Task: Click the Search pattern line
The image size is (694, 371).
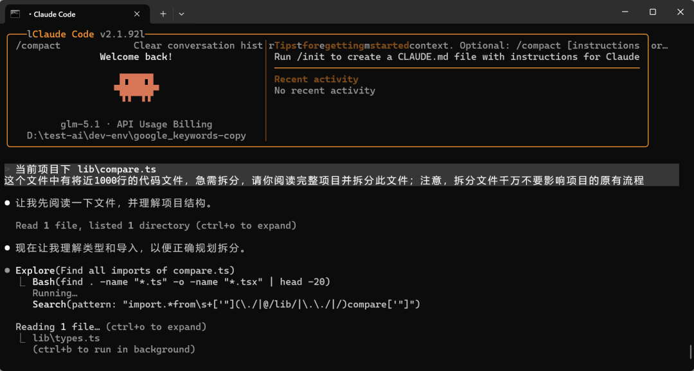Action: pyautogui.click(x=226, y=305)
